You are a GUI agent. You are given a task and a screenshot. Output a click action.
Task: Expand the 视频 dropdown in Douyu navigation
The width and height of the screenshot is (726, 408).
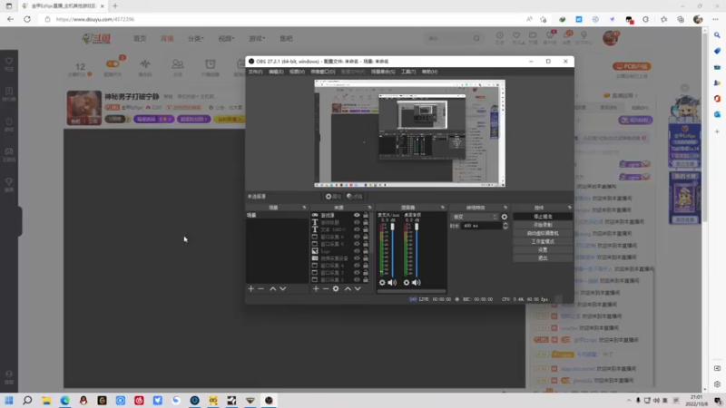(x=226, y=38)
